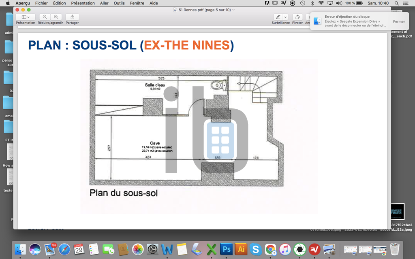415x259 pixels.
Task: Click the sous-sol floor plan image
Action: pos(199,136)
